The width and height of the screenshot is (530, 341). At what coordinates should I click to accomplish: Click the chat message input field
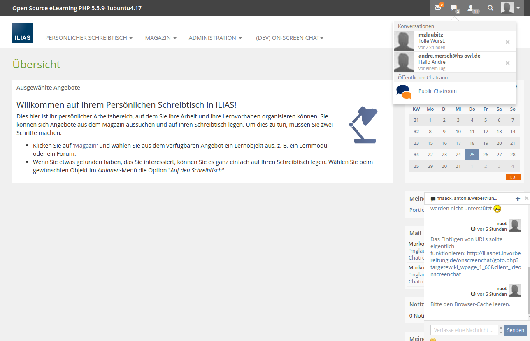point(464,330)
